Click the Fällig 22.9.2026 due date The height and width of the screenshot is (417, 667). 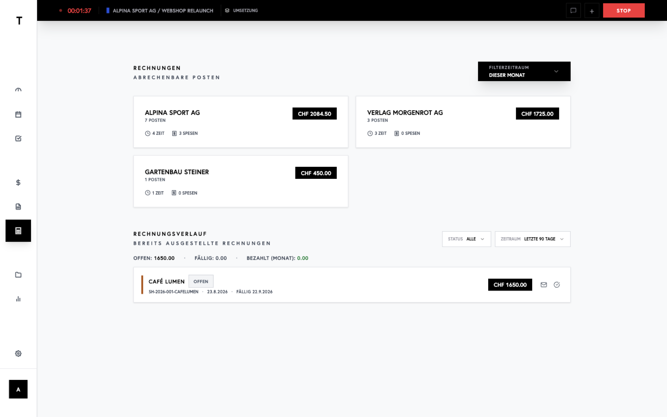[x=254, y=292]
